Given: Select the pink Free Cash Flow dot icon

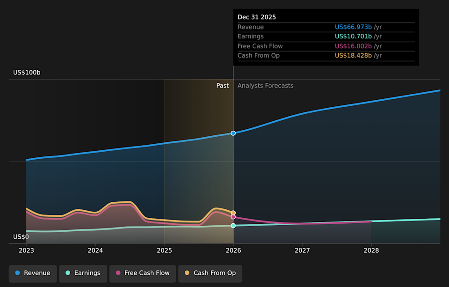Looking at the screenshot, I should pyautogui.click(x=118, y=273).
